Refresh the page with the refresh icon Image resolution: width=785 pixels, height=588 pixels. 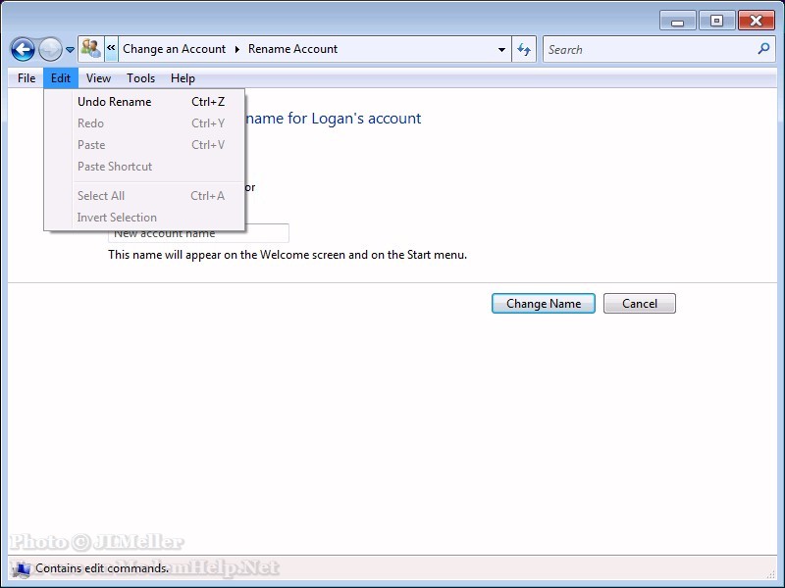(524, 49)
